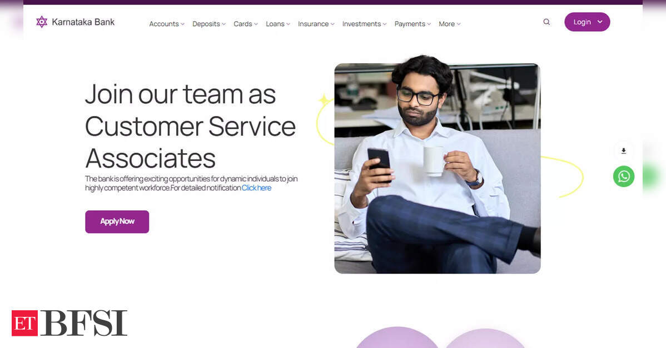Expand the Accounts menu chevron
Image resolution: width=666 pixels, height=348 pixels.
tap(183, 24)
